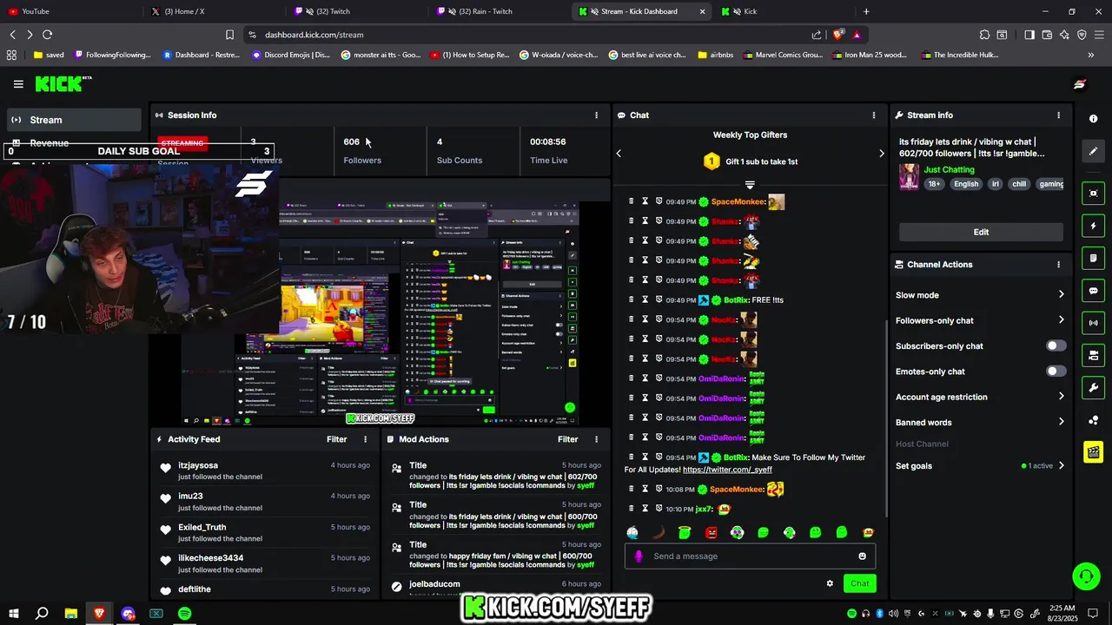1112x625 pixels.
Task: Switch to Rain - Twitch browser tab
Action: pos(500,11)
